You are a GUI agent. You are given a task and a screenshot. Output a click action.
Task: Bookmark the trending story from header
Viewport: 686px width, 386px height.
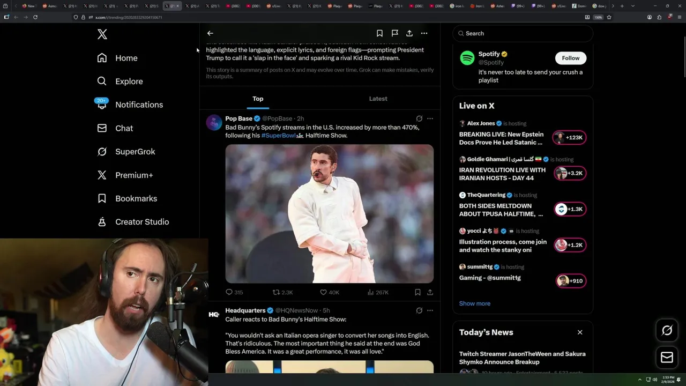click(379, 33)
